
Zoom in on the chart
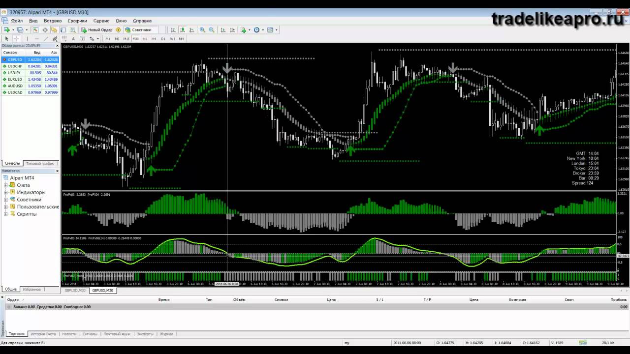[202, 30]
